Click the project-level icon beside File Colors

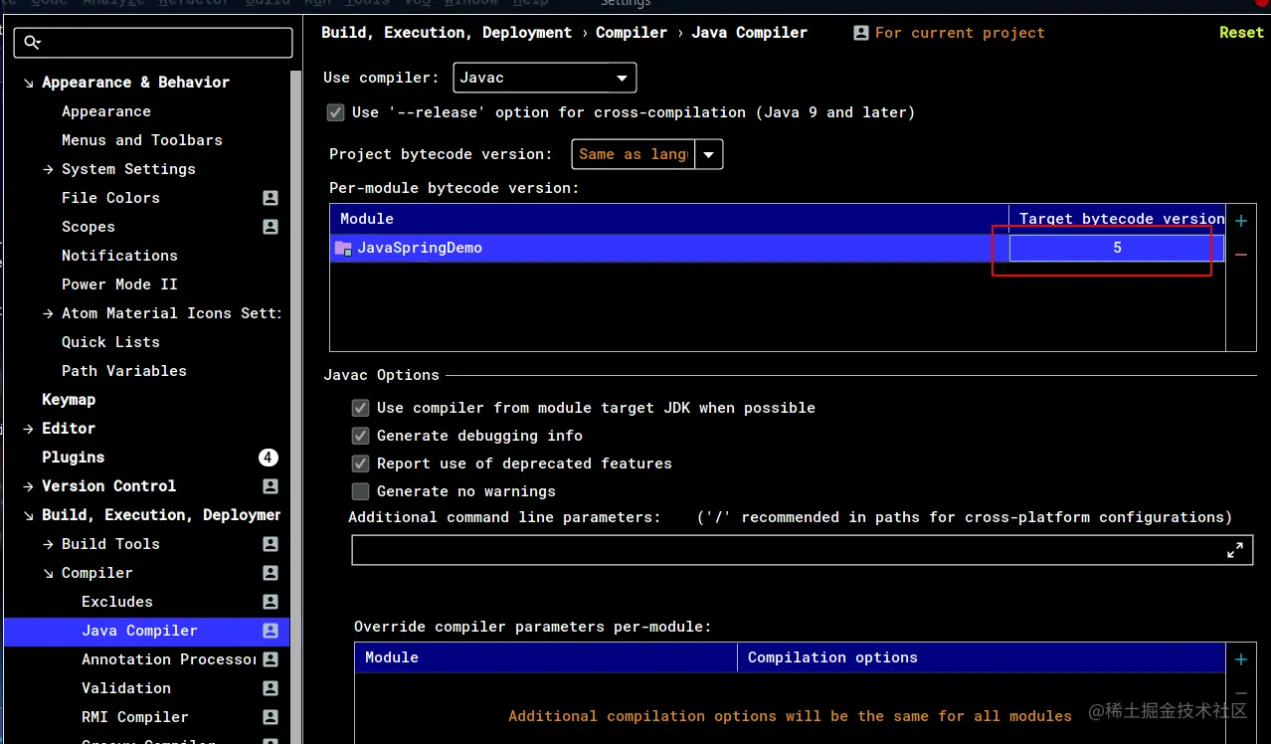(271, 198)
